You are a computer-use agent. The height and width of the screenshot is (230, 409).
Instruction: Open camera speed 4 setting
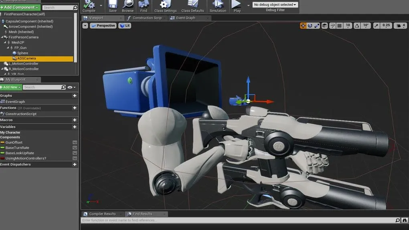(401, 26)
